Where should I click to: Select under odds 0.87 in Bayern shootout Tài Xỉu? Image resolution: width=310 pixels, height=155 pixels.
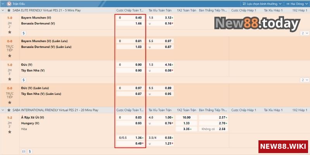coord(161,47)
